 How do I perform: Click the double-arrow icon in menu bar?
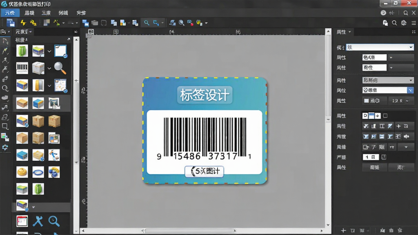click(391, 13)
